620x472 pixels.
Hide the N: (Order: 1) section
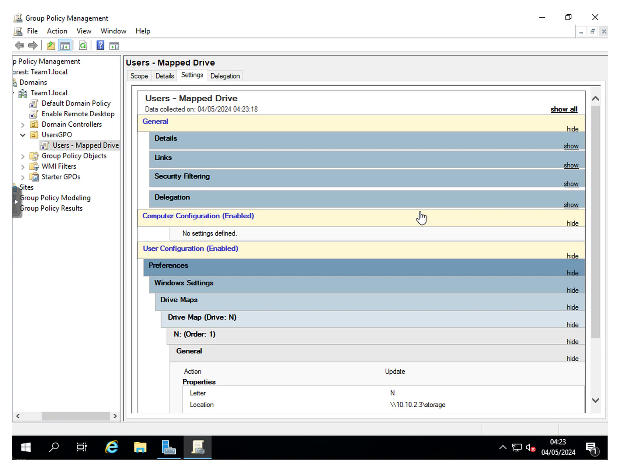point(572,342)
